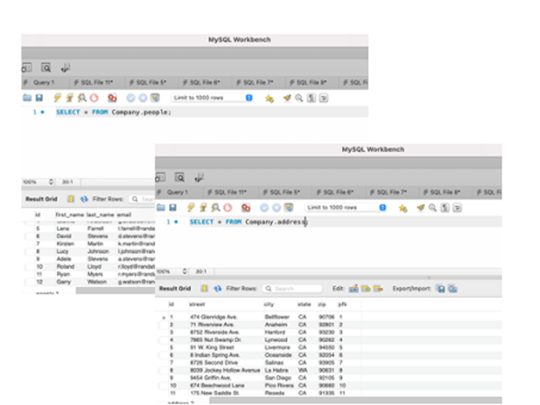Sort by street column header in address grid
540x405 pixels.
[197, 304]
